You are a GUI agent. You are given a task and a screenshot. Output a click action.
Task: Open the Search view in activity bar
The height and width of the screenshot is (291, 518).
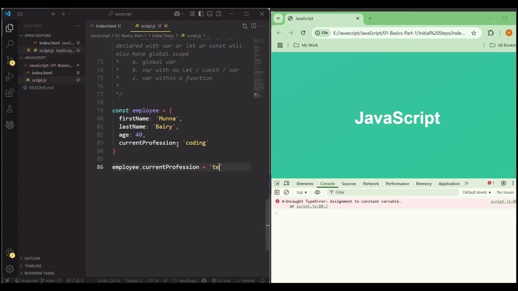pos(10,44)
